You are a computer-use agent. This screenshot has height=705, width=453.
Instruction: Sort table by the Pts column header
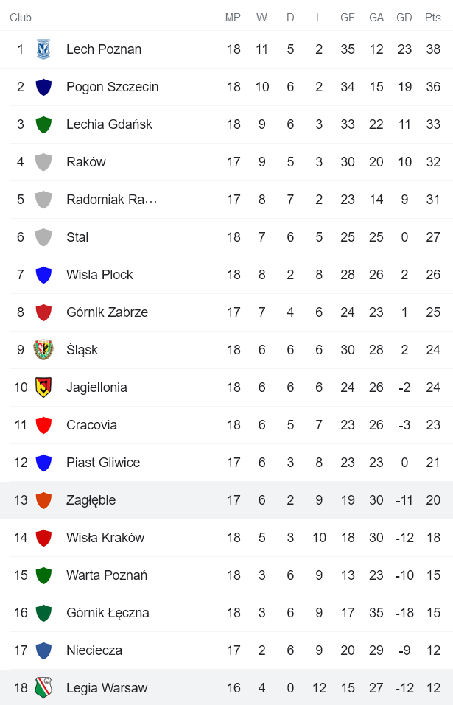pyautogui.click(x=433, y=18)
